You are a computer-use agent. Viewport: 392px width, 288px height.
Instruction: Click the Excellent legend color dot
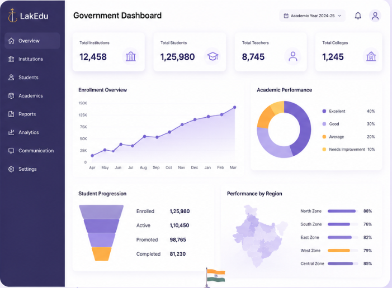click(x=324, y=111)
